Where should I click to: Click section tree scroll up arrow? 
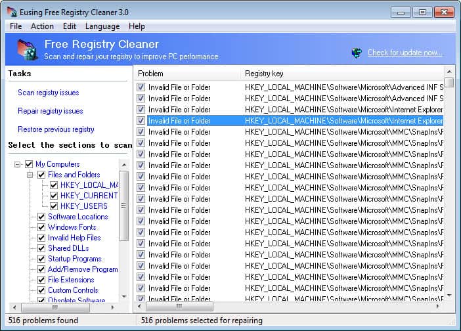coord(123,165)
